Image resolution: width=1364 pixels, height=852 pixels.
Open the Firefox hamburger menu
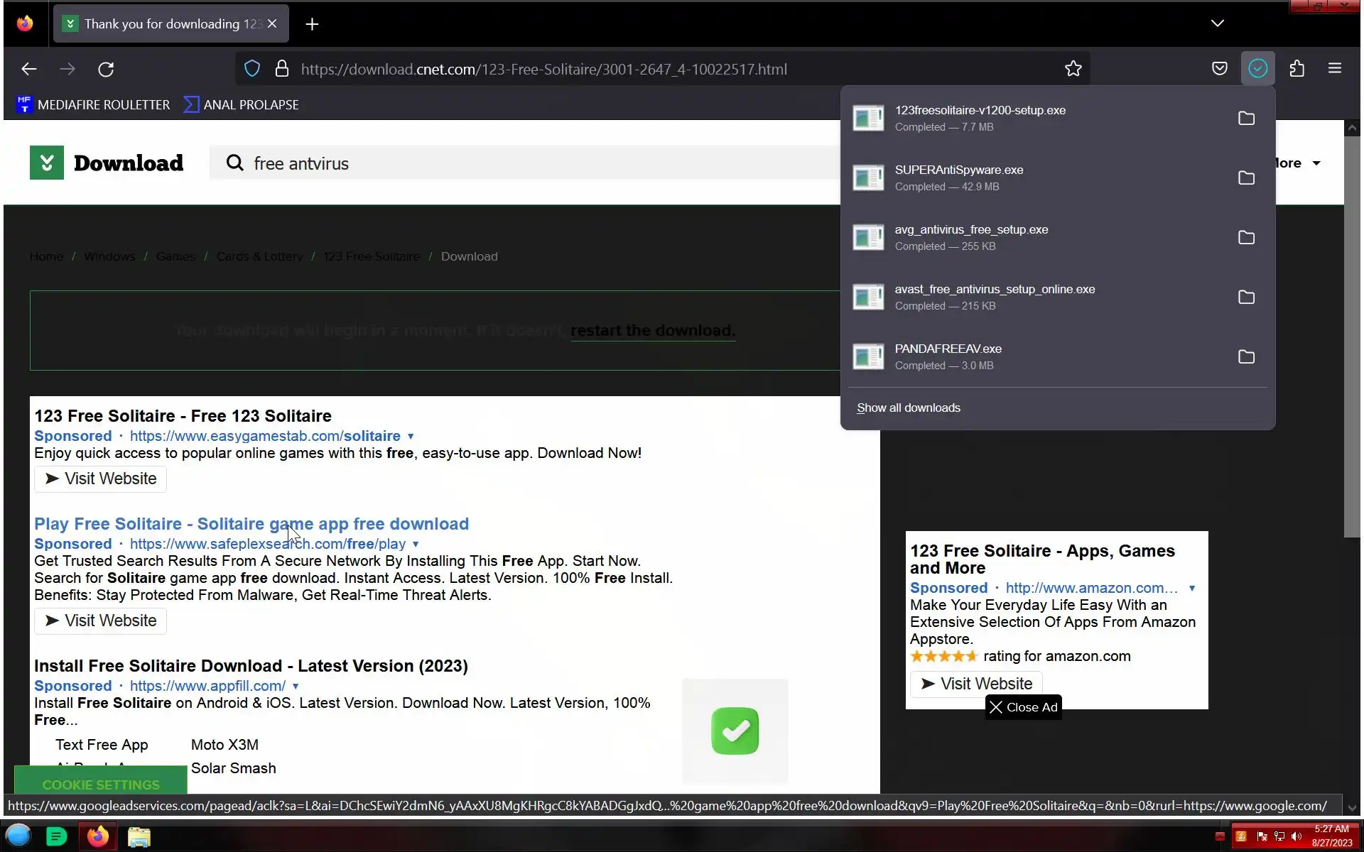click(x=1334, y=69)
